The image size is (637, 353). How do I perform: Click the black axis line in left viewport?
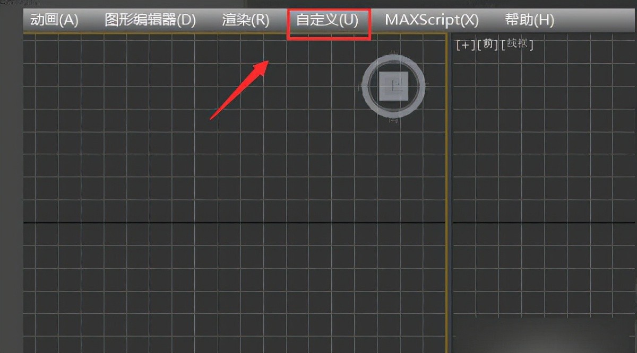coord(234,223)
